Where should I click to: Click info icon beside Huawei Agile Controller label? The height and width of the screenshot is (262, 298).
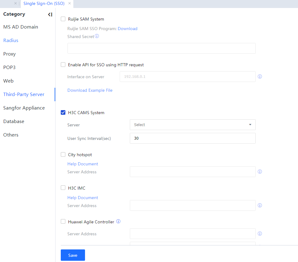point(118,222)
